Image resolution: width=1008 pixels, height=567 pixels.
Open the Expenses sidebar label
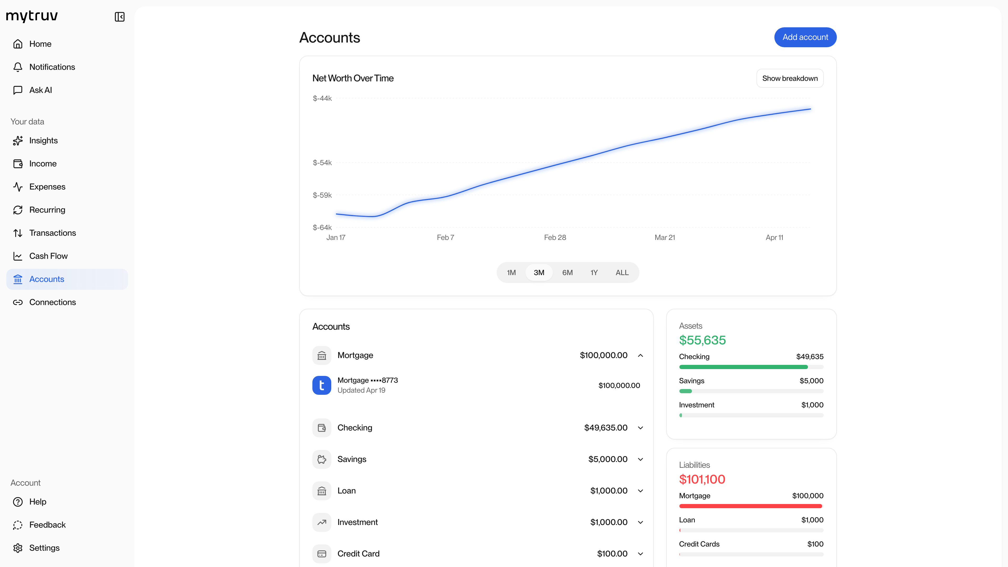coord(47,187)
